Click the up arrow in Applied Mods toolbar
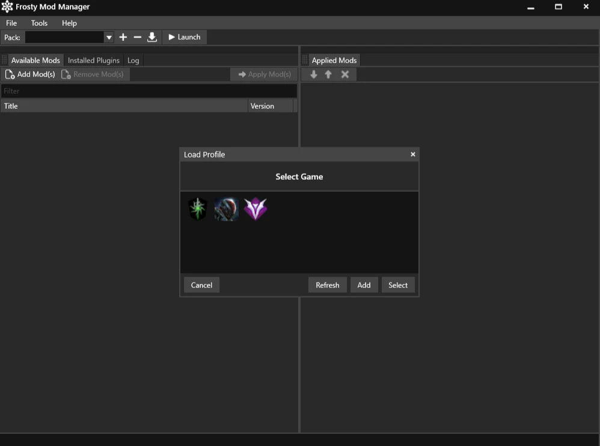The height and width of the screenshot is (446, 600). point(328,74)
